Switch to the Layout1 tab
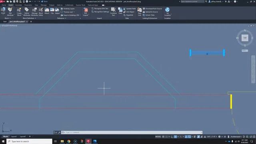Screen dimensions: 256x144 coord(14,136)
